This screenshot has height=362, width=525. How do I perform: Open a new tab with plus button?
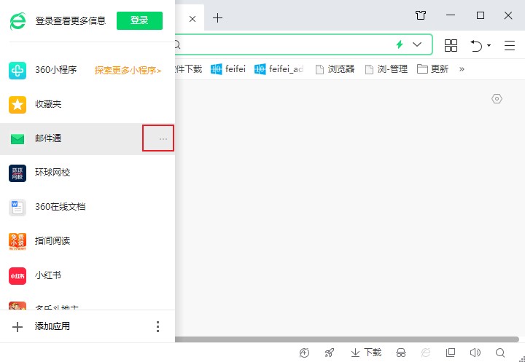click(x=217, y=17)
